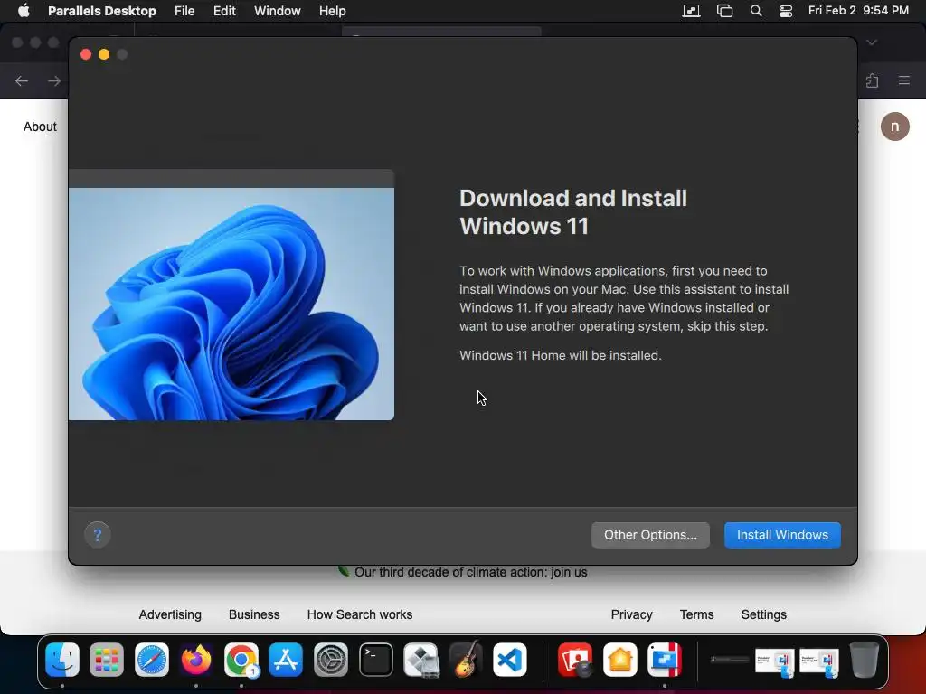The height and width of the screenshot is (694, 926).
Task: Close the Parallels installation assistant window
Action: (x=86, y=54)
